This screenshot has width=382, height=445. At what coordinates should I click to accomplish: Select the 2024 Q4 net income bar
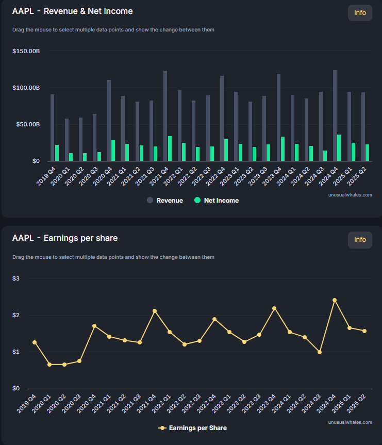339,148
